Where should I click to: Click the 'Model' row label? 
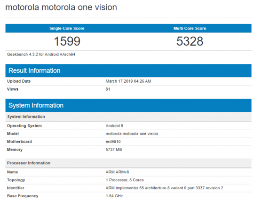tap(13, 134)
